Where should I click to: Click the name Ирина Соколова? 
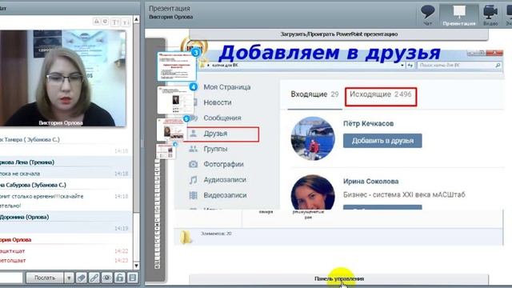tap(370, 182)
